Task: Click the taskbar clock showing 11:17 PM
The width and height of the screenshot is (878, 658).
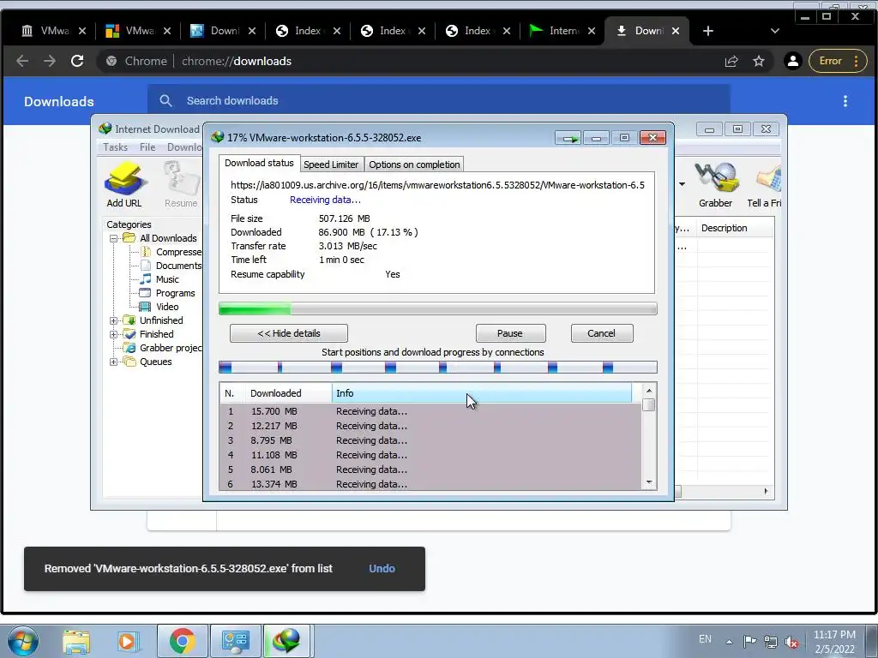Action: click(834, 642)
